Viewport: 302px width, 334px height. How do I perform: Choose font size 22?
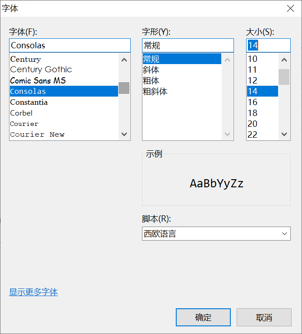click(x=252, y=135)
